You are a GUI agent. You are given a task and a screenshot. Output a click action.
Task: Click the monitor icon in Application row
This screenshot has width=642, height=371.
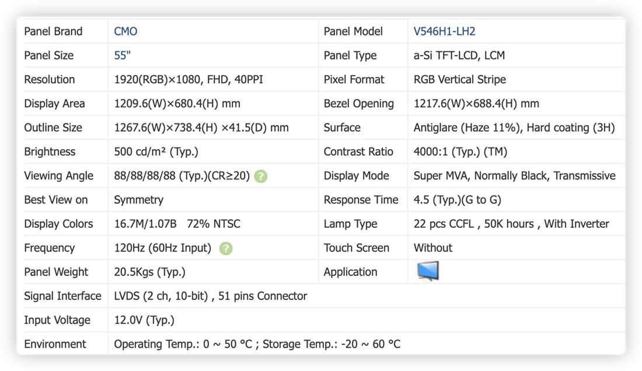pos(428,271)
